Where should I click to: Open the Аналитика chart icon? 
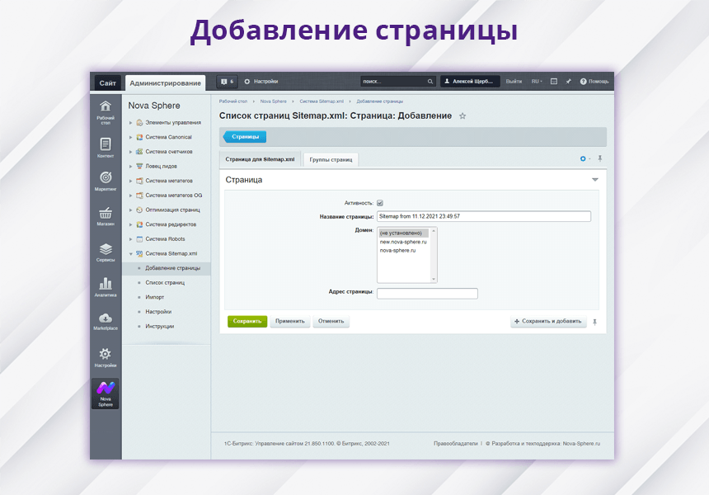[106, 286]
